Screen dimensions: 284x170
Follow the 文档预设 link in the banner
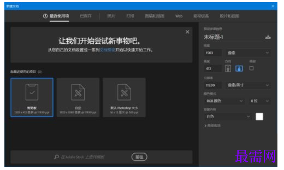pyautogui.click(x=107, y=50)
